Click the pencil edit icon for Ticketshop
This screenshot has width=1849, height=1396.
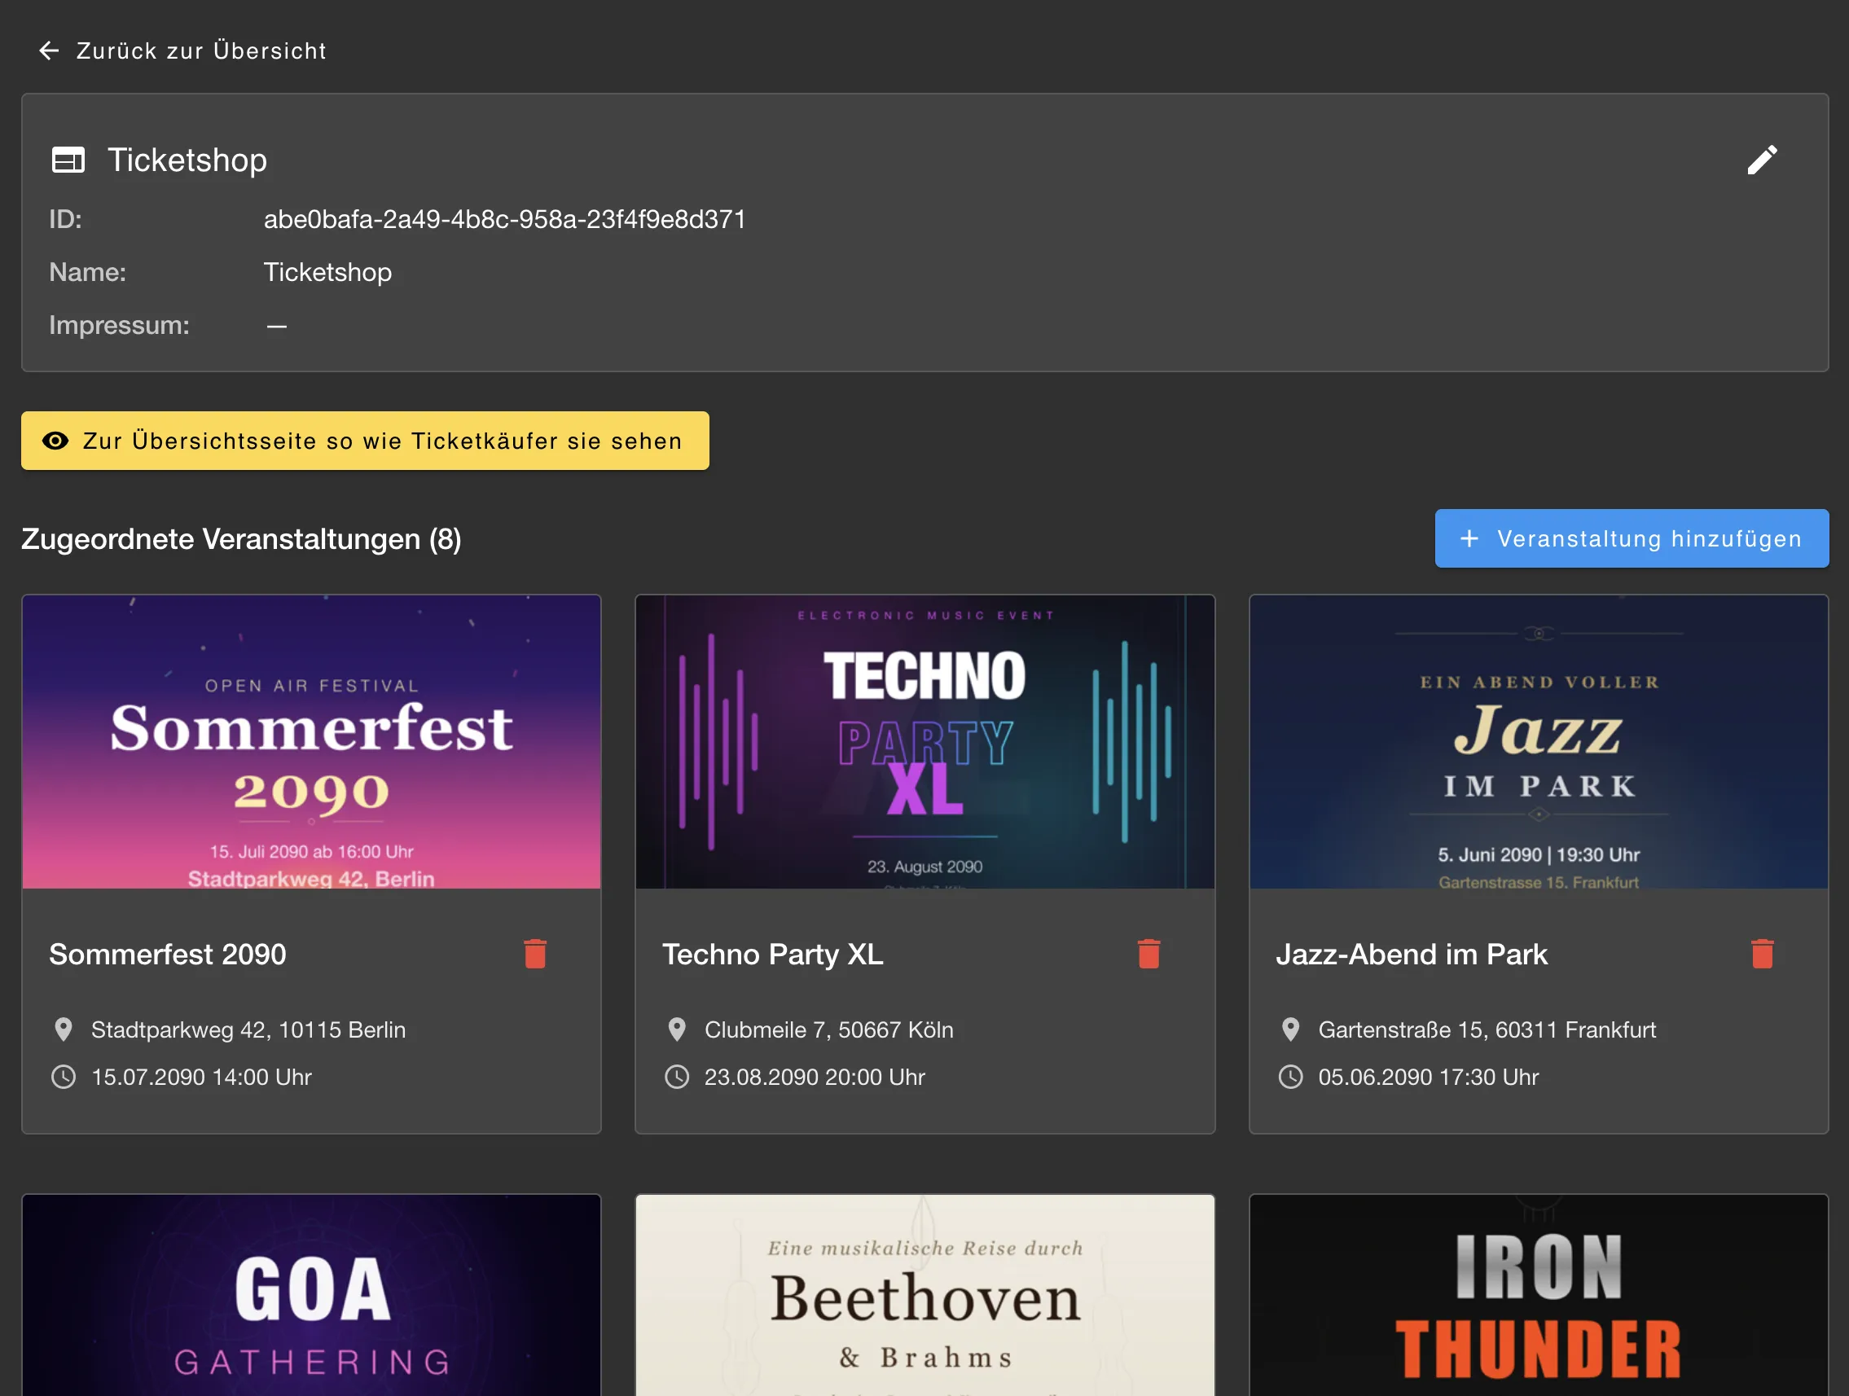(x=1761, y=160)
